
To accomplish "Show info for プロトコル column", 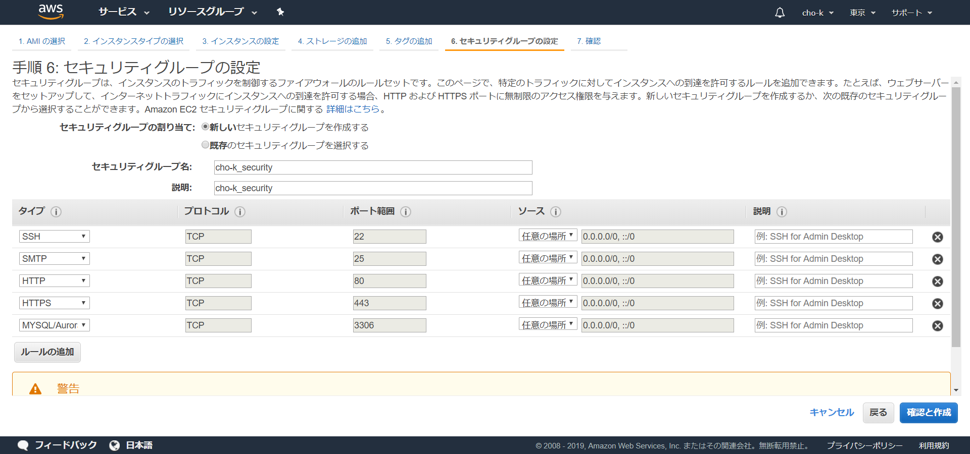I will click(x=240, y=212).
